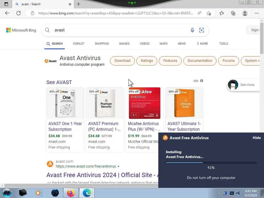The width and height of the screenshot is (264, 198).
Task: Reload the page with the refresh icon
Action: click(19, 13)
